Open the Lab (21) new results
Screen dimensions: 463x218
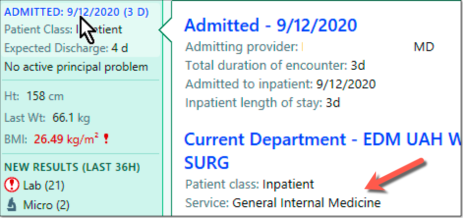click(x=44, y=186)
